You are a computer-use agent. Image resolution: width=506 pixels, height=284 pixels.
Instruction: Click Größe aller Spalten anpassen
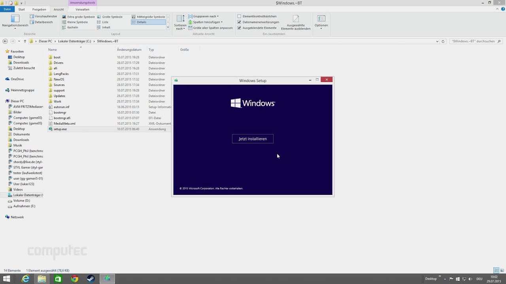click(210, 28)
